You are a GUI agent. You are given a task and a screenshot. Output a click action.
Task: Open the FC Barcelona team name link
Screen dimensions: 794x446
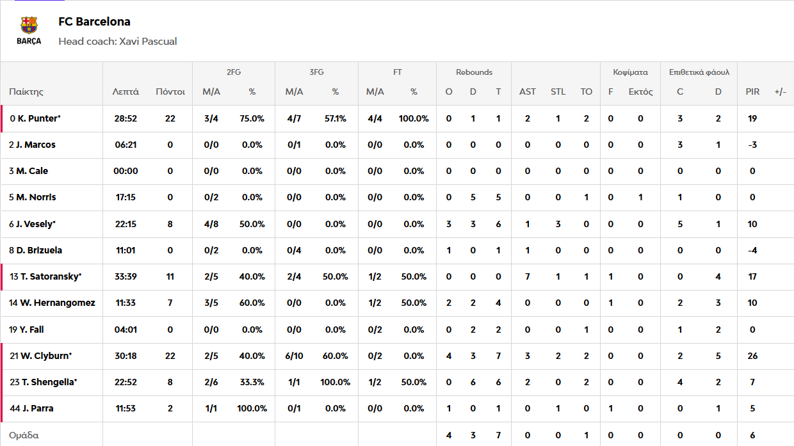point(94,22)
